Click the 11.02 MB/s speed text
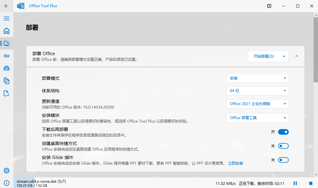This screenshot has width=318, height=188. point(226,184)
